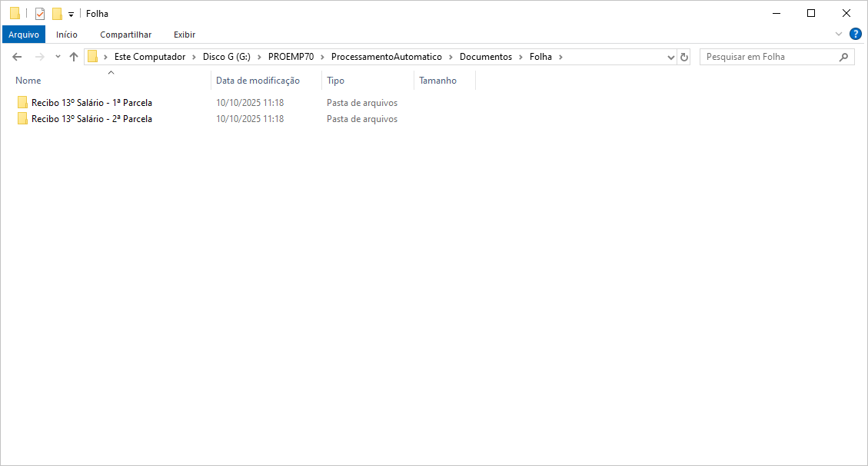Click Pasta de arquivos for 1ª Parcela

[362, 103]
